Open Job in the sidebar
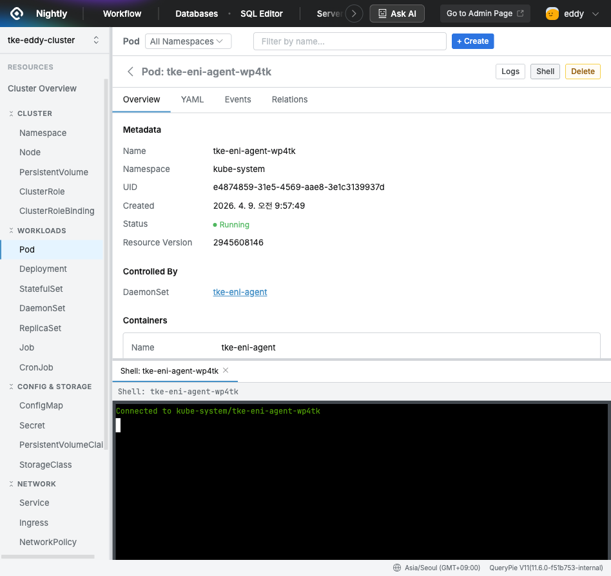The height and width of the screenshot is (576, 611). click(27, 348)
